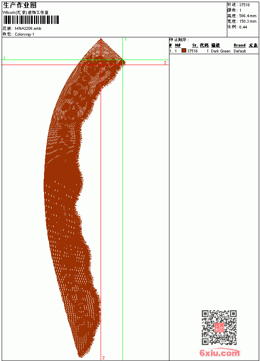Click the red marker 2 at bottom

point(104,358)
